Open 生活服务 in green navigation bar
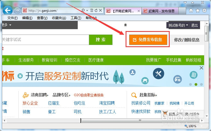 (26, 60)
